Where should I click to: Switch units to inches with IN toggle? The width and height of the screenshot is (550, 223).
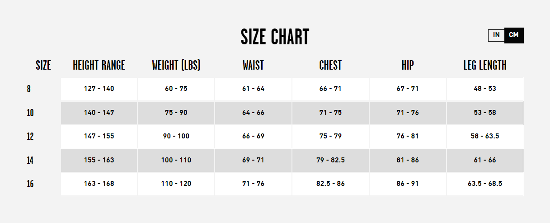[x=496, y=35]
